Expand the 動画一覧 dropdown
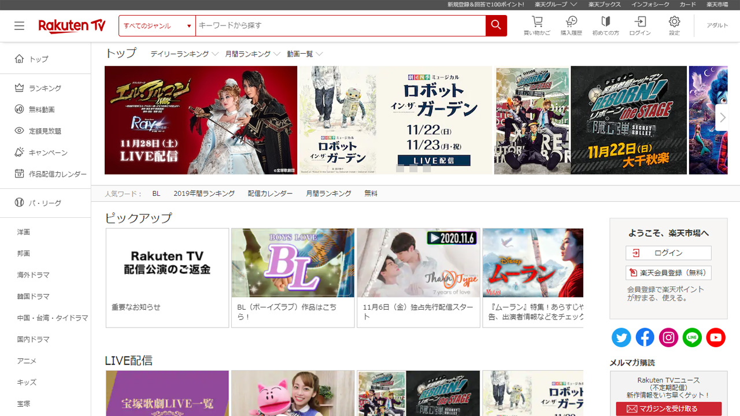 pos(304,54)
